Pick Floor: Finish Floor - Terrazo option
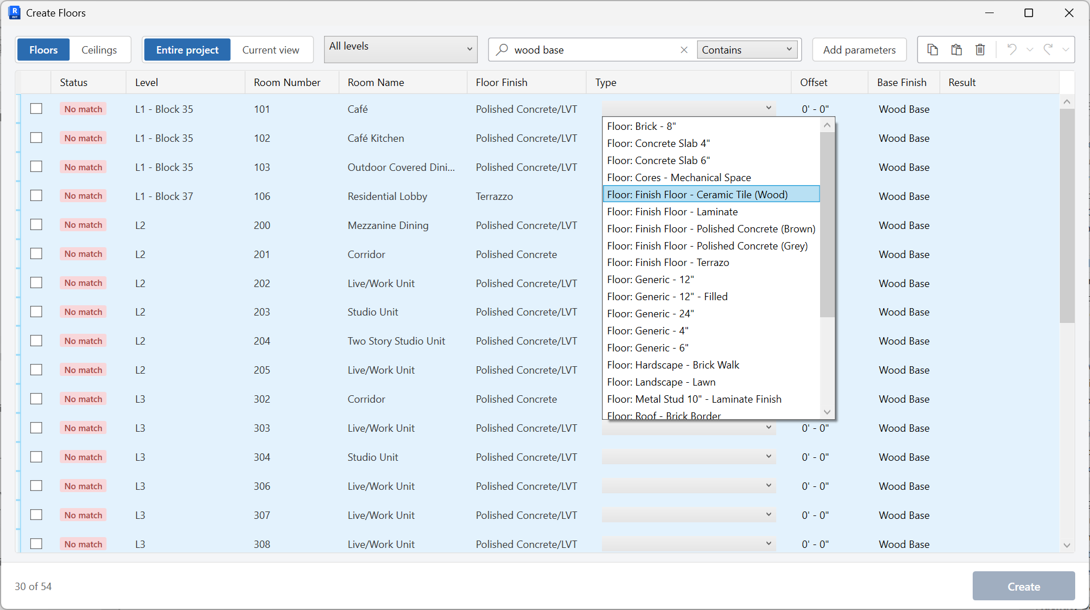Viewport: 1090px width, 610px height. point(711,263)
